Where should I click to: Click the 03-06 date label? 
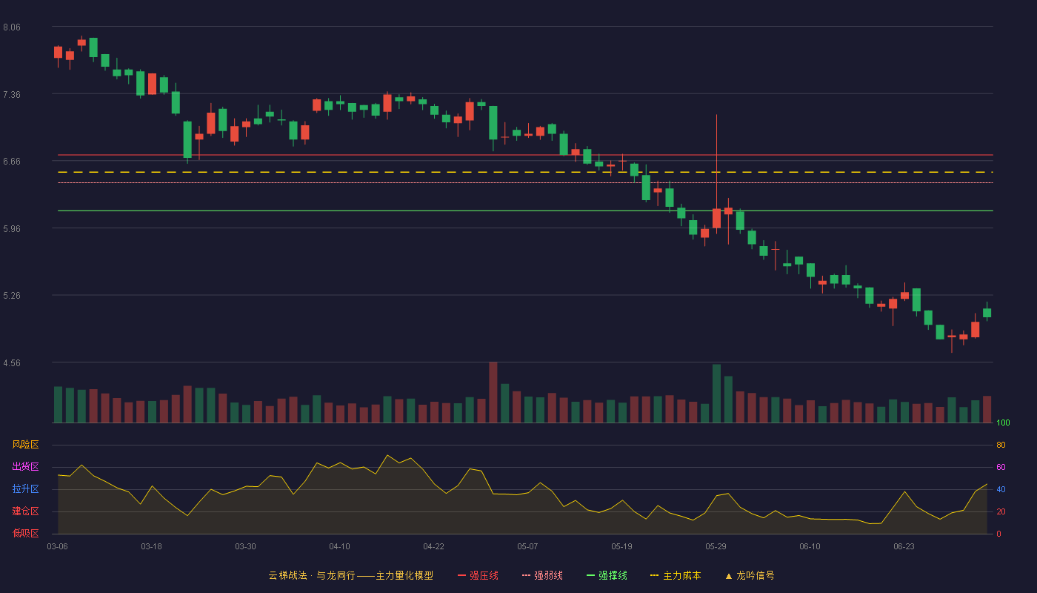click(58, 546)
